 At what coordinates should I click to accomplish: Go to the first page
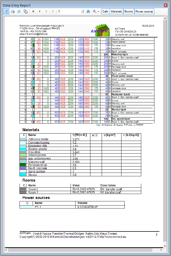[33, 11]
